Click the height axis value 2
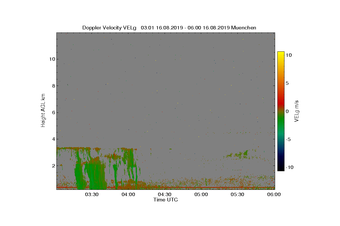 click(53, 166)
